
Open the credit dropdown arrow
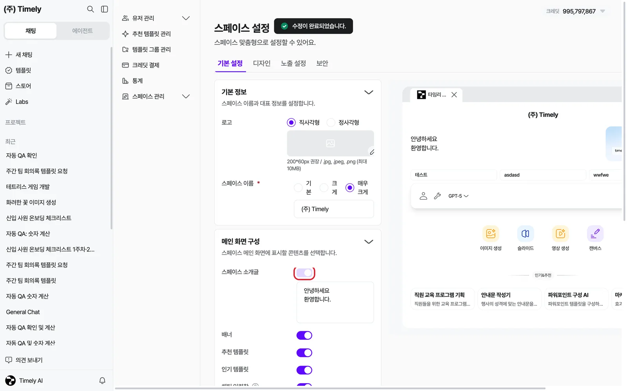coord(603,11)
